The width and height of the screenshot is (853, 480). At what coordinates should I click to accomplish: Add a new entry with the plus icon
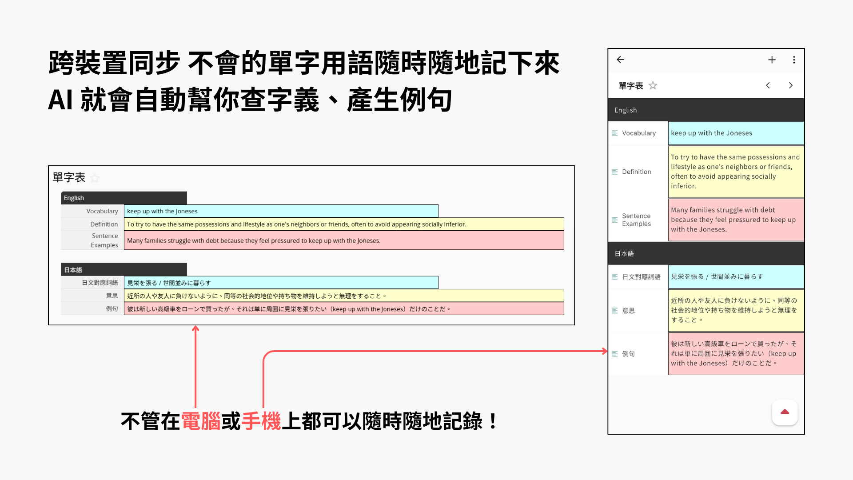(772, 59)
